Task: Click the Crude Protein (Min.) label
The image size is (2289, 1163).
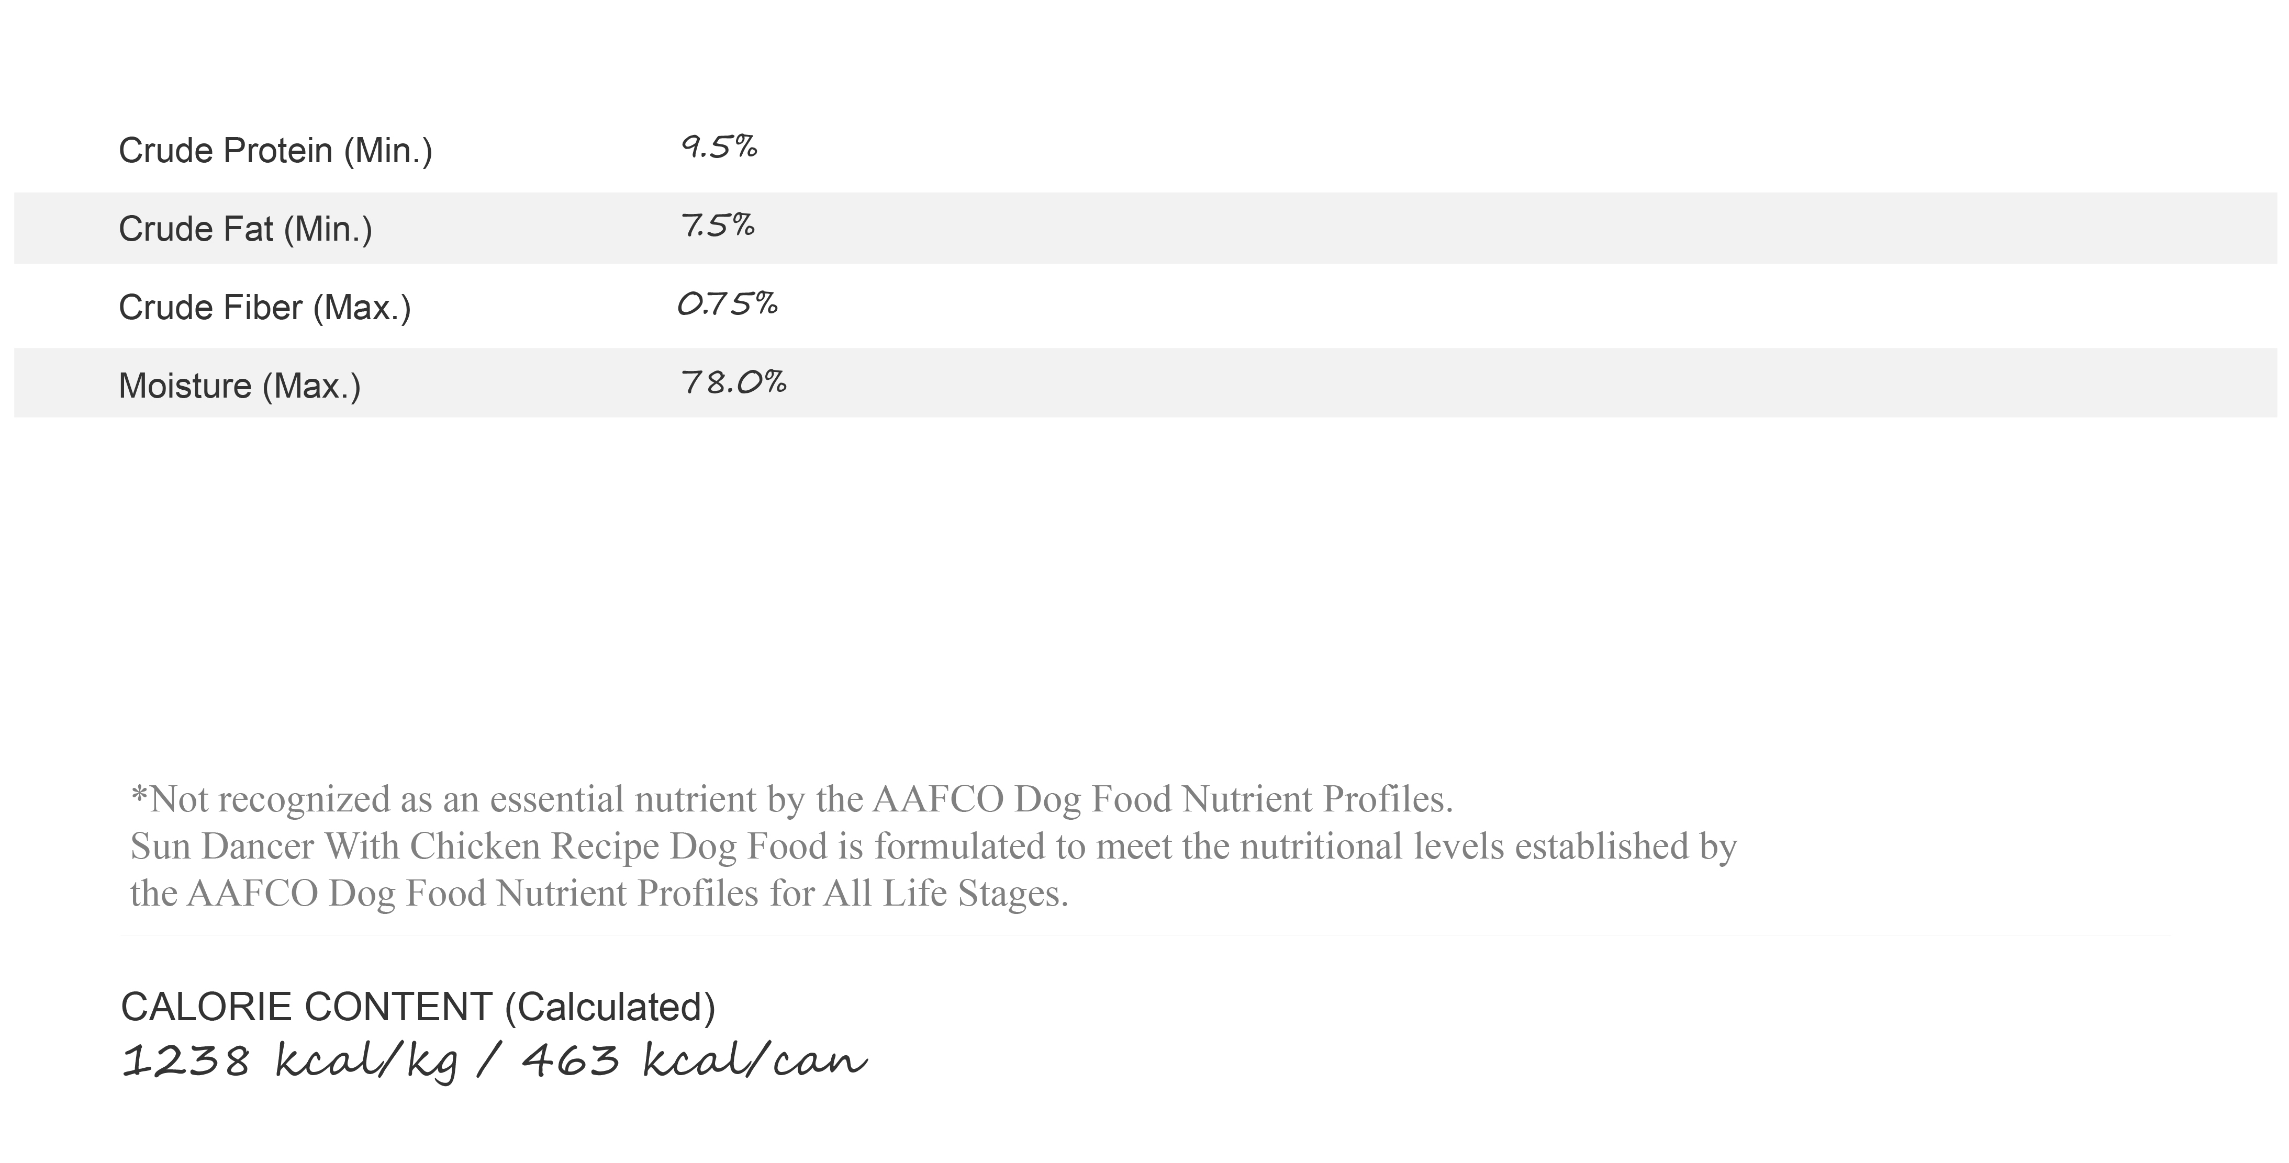Action: click(x=275, y=151)
